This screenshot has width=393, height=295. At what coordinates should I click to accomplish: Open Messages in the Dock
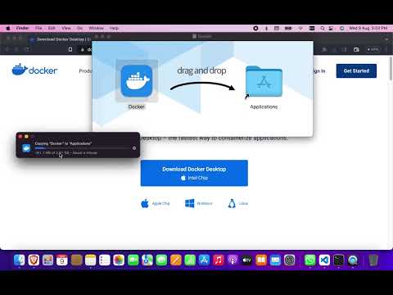(x=161, y=260)
